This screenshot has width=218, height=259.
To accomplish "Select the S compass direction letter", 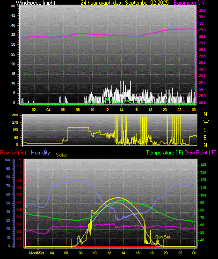I will click(x=205, y=130).
